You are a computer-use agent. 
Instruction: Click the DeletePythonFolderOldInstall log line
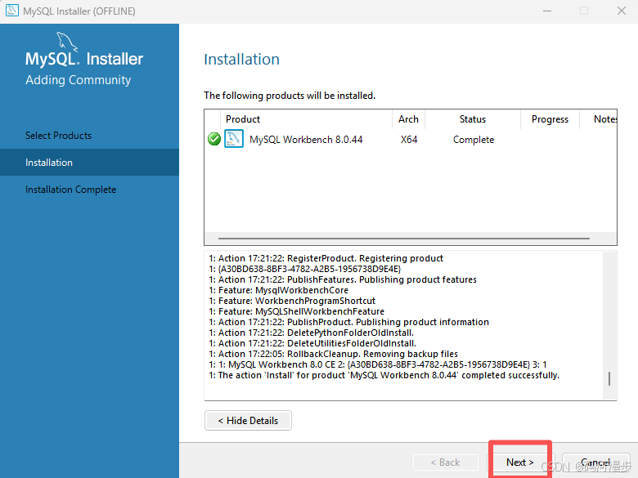[x=312, y=332]
